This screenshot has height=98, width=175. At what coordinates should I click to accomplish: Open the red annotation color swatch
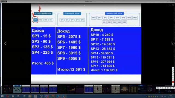[173, 82]
